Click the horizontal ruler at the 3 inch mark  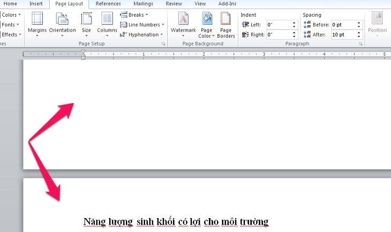264,54
